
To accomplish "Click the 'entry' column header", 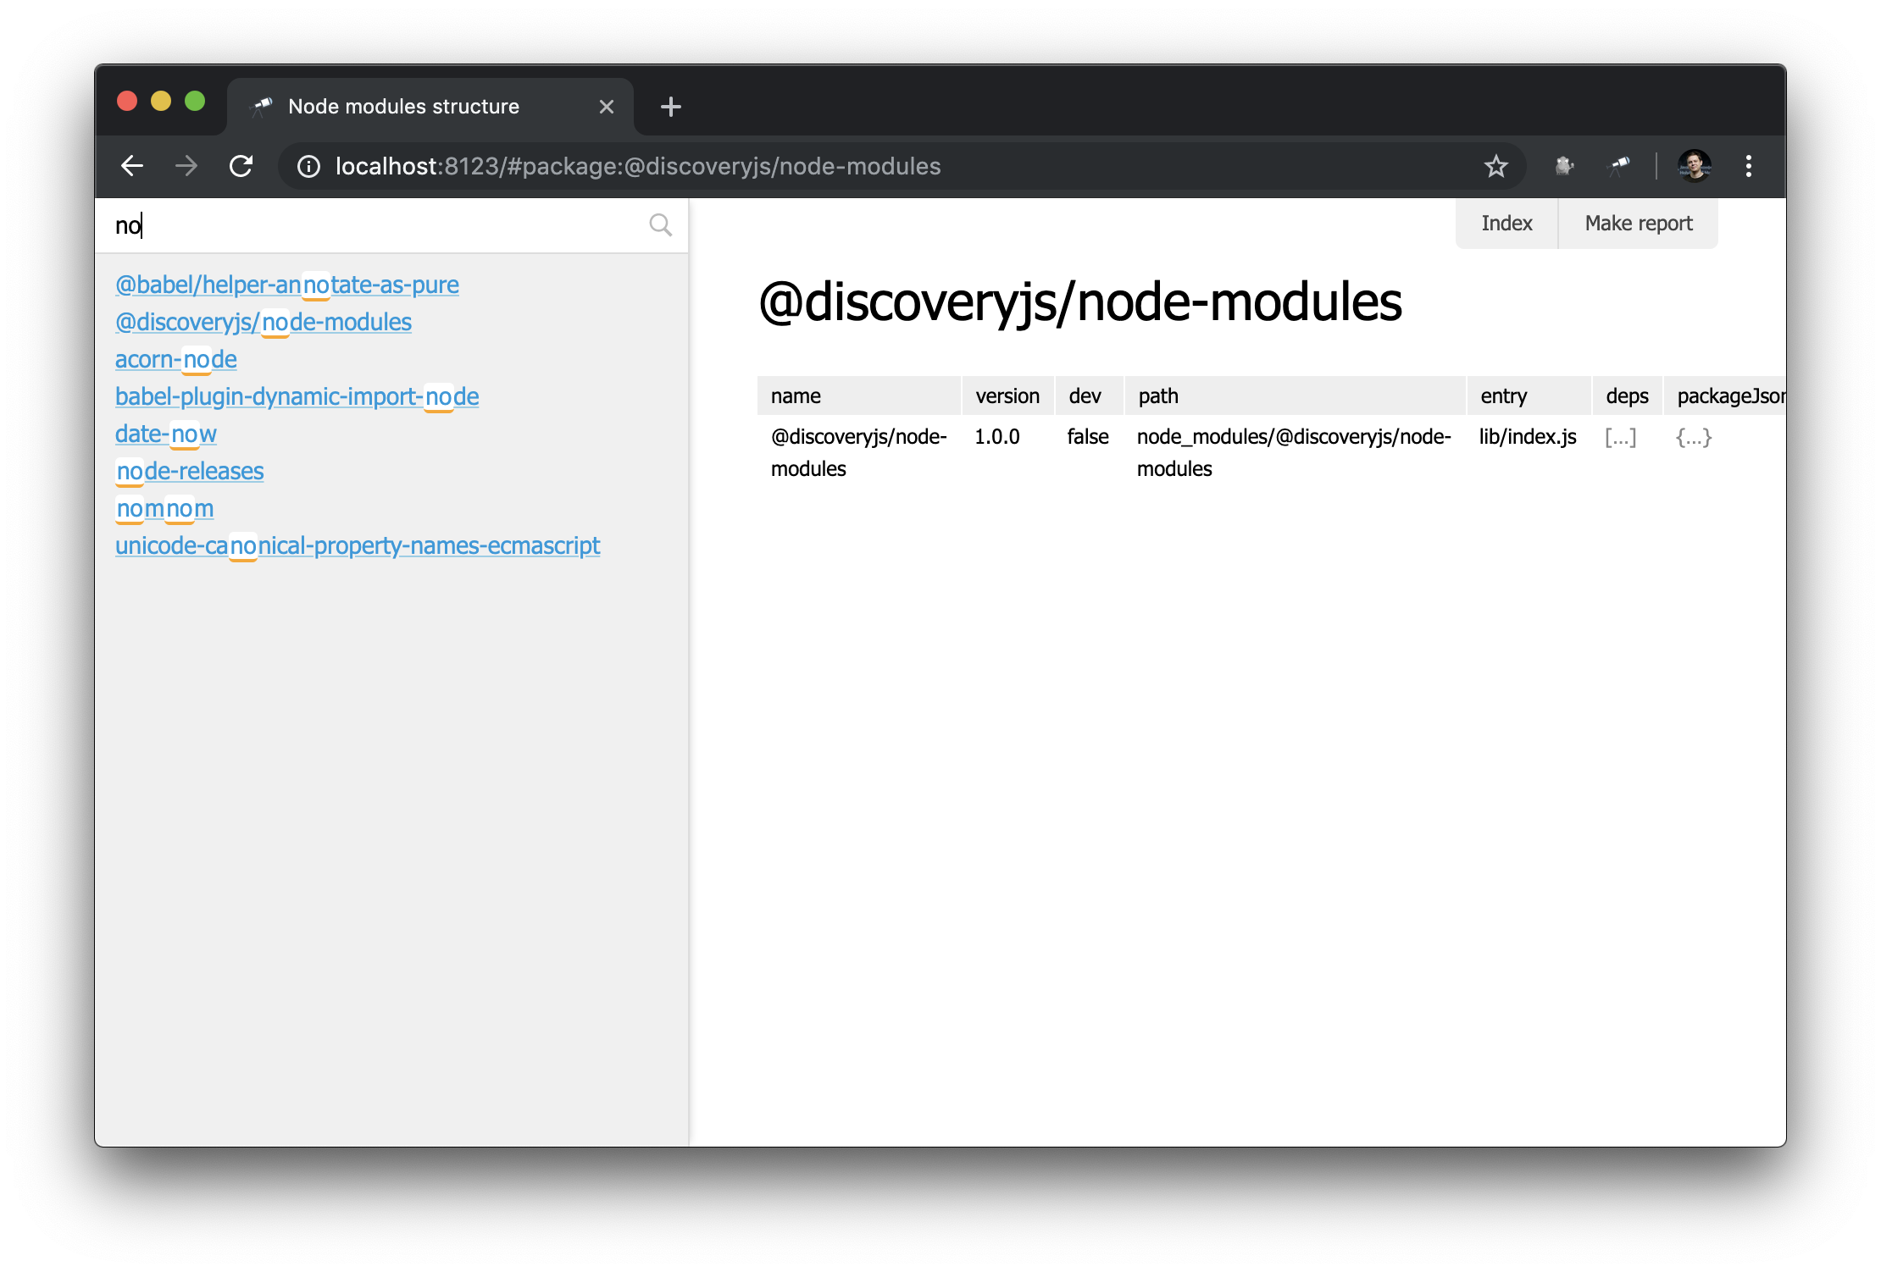I will click(x=1529, y=395).
